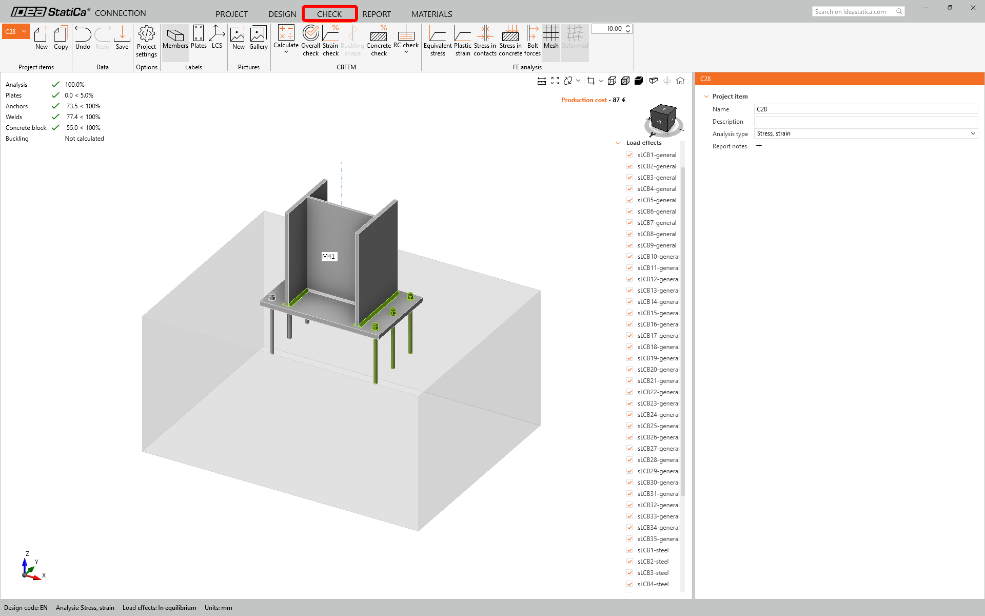Click the Save button

pos(122,37)
